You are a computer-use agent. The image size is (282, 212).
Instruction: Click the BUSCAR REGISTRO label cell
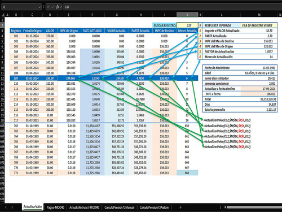pos(165,25)
